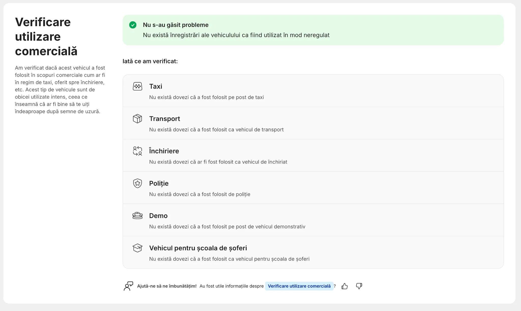Click the Verificare utilizare comercială page title
The height and width of the screenshot is (311, 521).
tap(46, 37)
